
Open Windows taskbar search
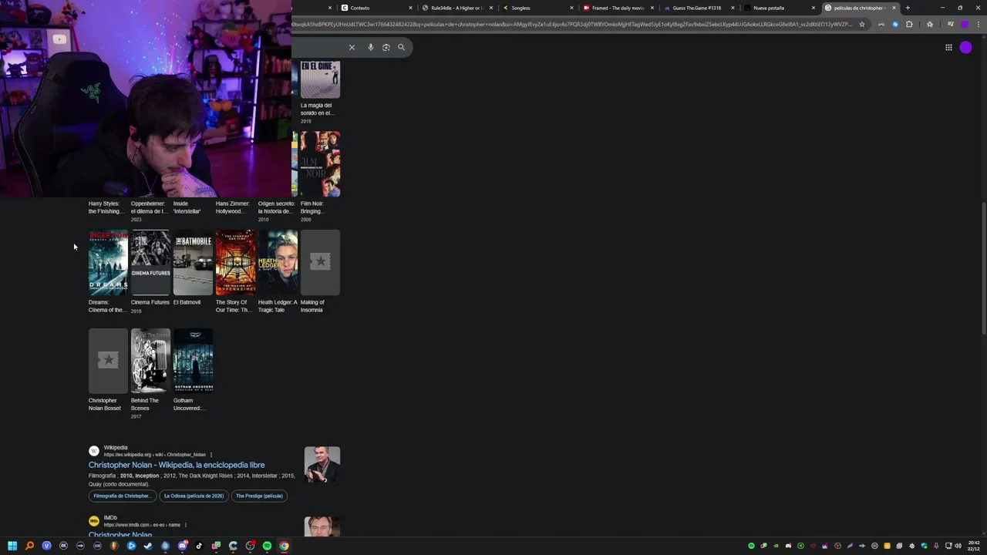click(x=29, y=546)
